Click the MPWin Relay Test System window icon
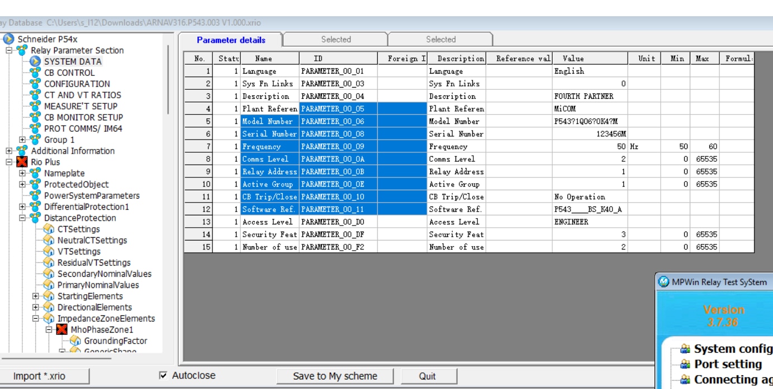This screenshot has width=773, height=389. pos(663,282)
